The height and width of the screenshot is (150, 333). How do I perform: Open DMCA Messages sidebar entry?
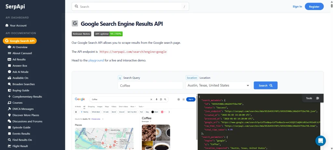pos(23,109)
